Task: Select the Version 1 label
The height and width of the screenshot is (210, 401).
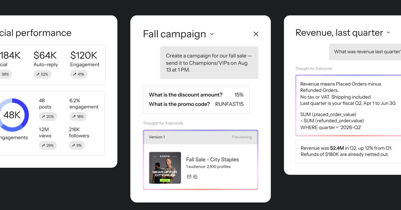Action: [157, 137]
